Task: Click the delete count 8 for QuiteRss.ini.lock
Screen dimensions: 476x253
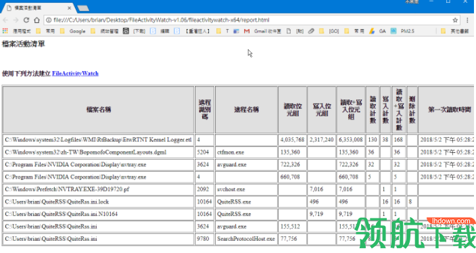Action: [410, 202]
